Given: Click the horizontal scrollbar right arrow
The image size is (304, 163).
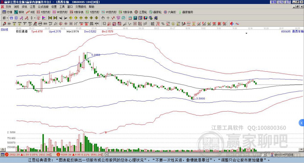Looking at the screenshot, I should [x=265, y=155].
